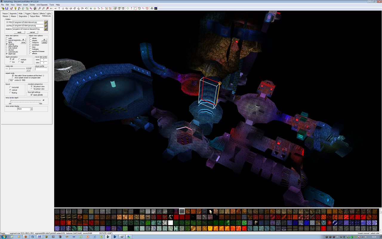Click the open file toolbar icon
This screenshot has width=382, height=239.
[x=3, y=8]
